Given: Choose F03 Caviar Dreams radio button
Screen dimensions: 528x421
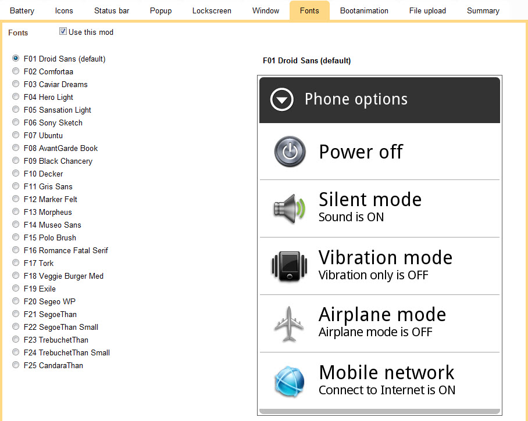Looking at the screenshot, I should (16, 84).
